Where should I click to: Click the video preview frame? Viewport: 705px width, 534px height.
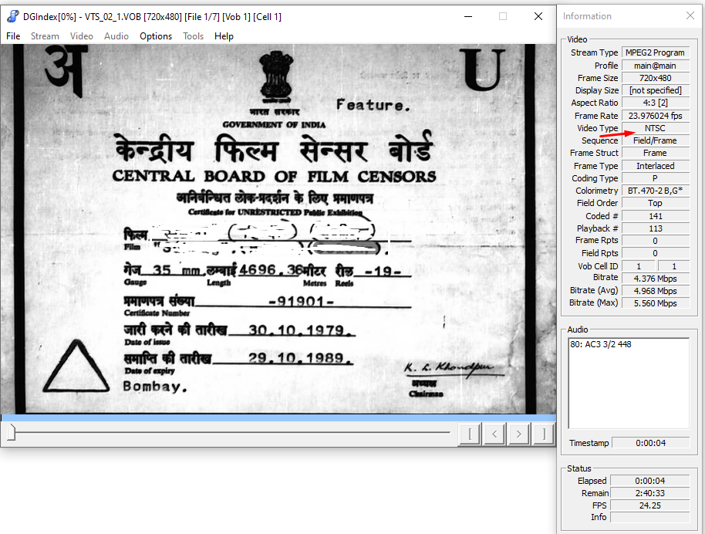[278, 228]
